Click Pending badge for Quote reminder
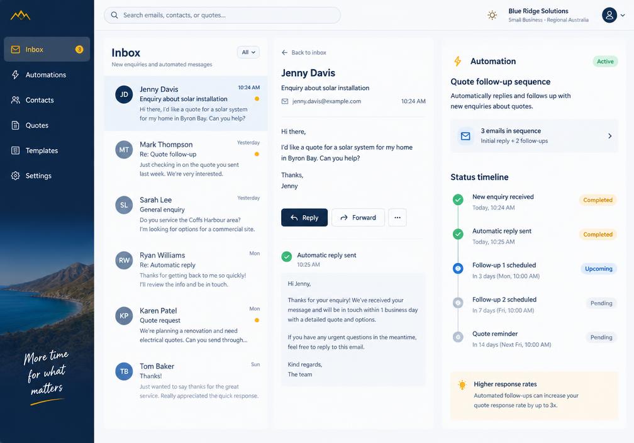The height and width of the screenshot is (443, 634). tap(601, 337)
